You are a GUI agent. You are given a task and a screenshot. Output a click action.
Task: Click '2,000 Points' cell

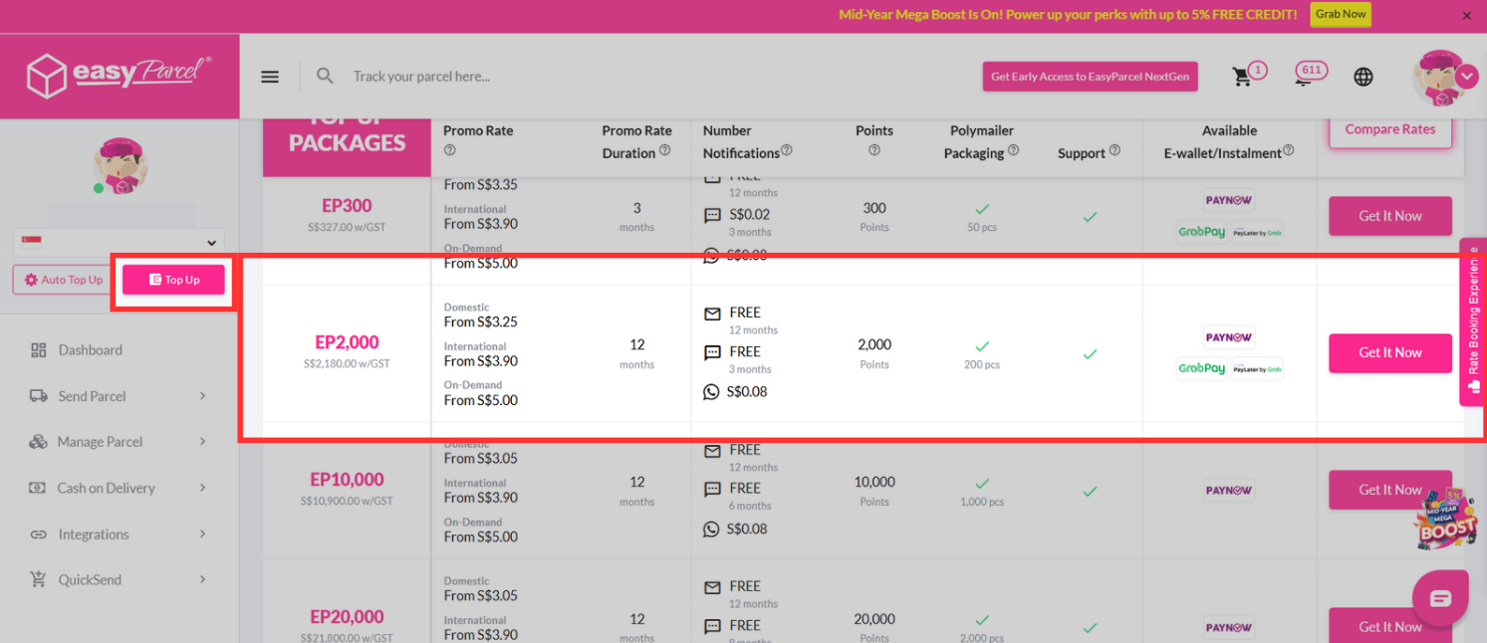[874, 352]
